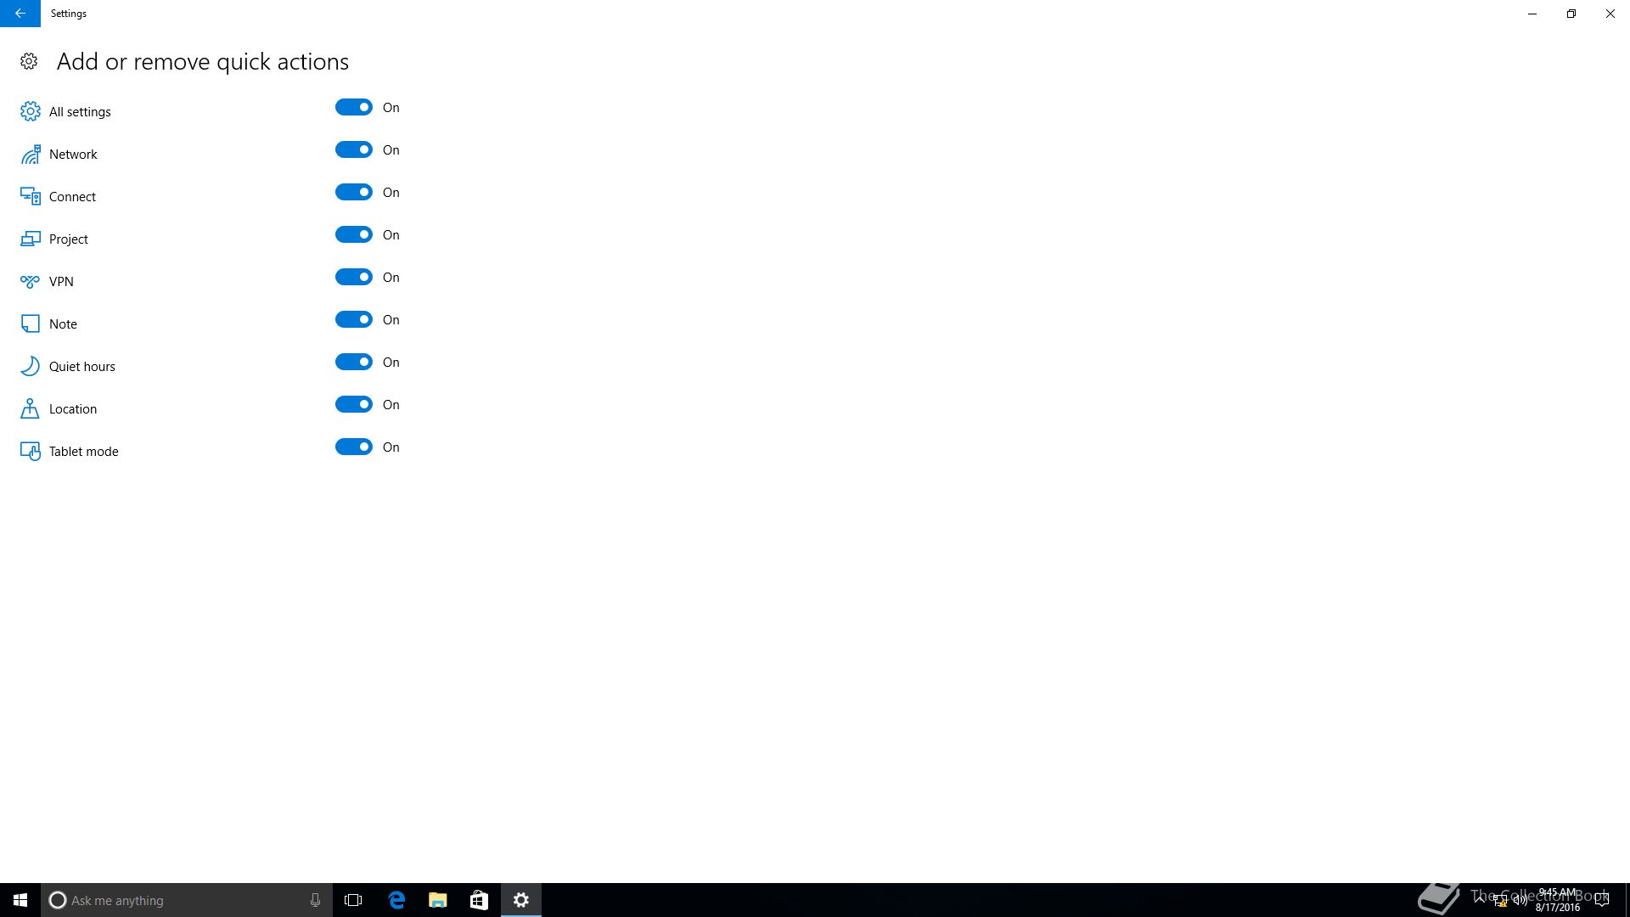This screenshot has height=917, width=1630.
Task: Click the Quiet hours moon icon
Action: tap(31, 366)
